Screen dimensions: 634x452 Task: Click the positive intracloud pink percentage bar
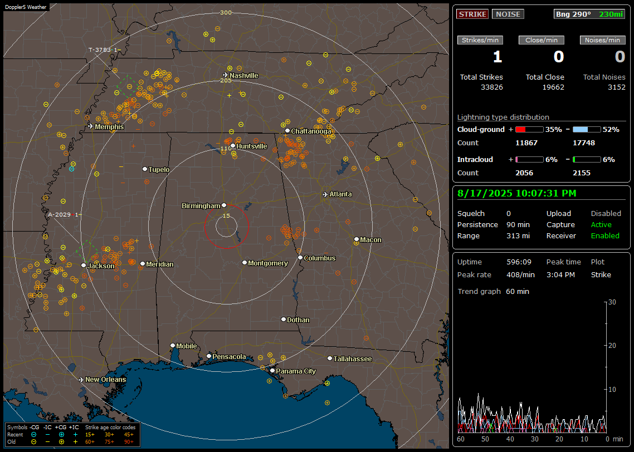click(x=529, y=160)
